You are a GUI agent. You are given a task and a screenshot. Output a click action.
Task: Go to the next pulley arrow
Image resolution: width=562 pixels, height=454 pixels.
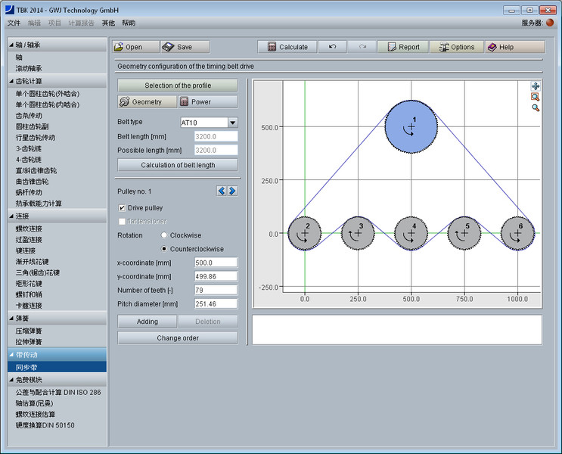[232, 191]
